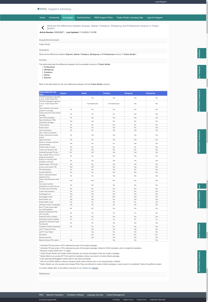View the RWS Support Policy page
Viewport: 208px width, 302px height.
point(103,17)
